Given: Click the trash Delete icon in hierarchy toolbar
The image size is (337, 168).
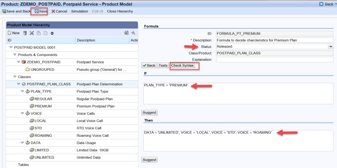Looking at the screenshot, I should tap(25, 33).
